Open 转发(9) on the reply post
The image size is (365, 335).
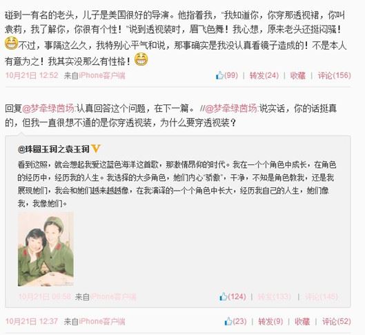[270, 321]
